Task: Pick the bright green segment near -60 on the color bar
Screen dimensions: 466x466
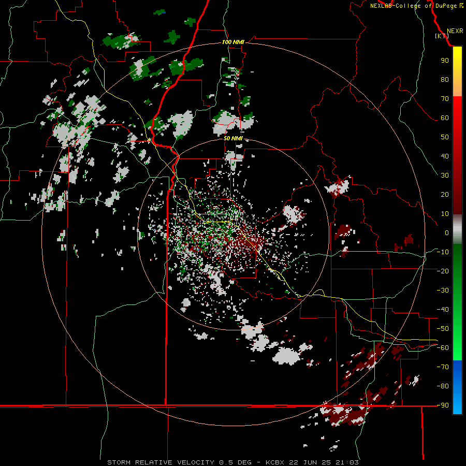Action: click(457, 348)
